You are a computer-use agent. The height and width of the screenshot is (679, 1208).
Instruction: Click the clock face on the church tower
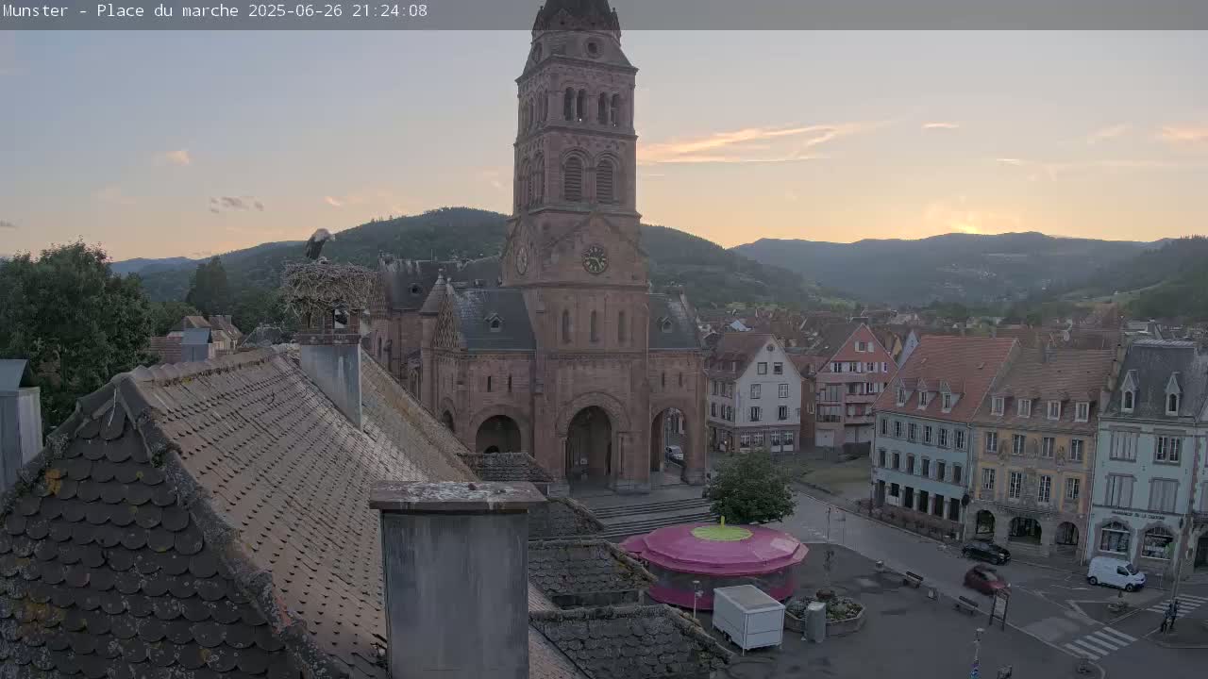tap(595, 259)
